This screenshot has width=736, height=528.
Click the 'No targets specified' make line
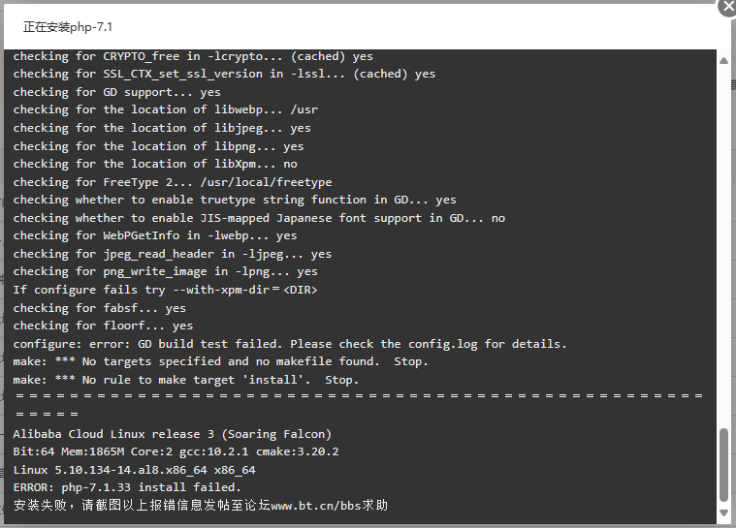pos(220,361)
